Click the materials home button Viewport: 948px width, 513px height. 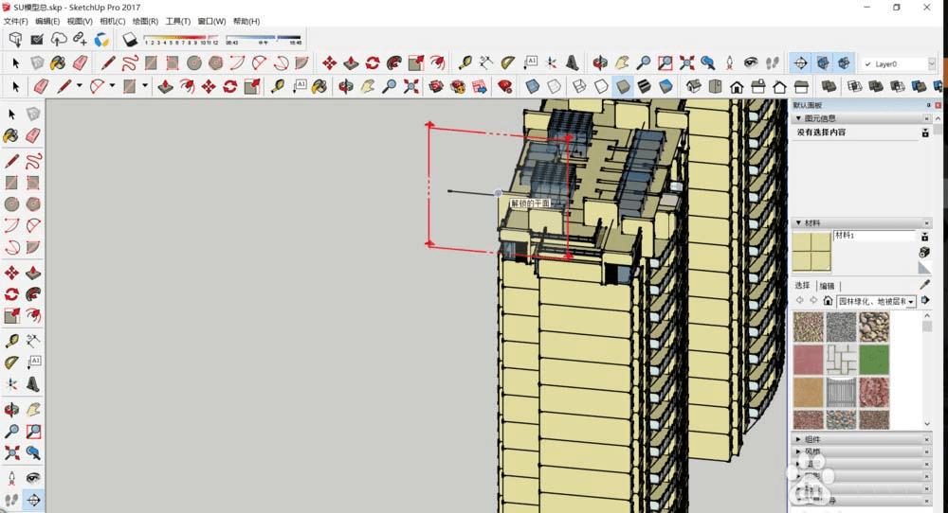(x=828, y=301)
